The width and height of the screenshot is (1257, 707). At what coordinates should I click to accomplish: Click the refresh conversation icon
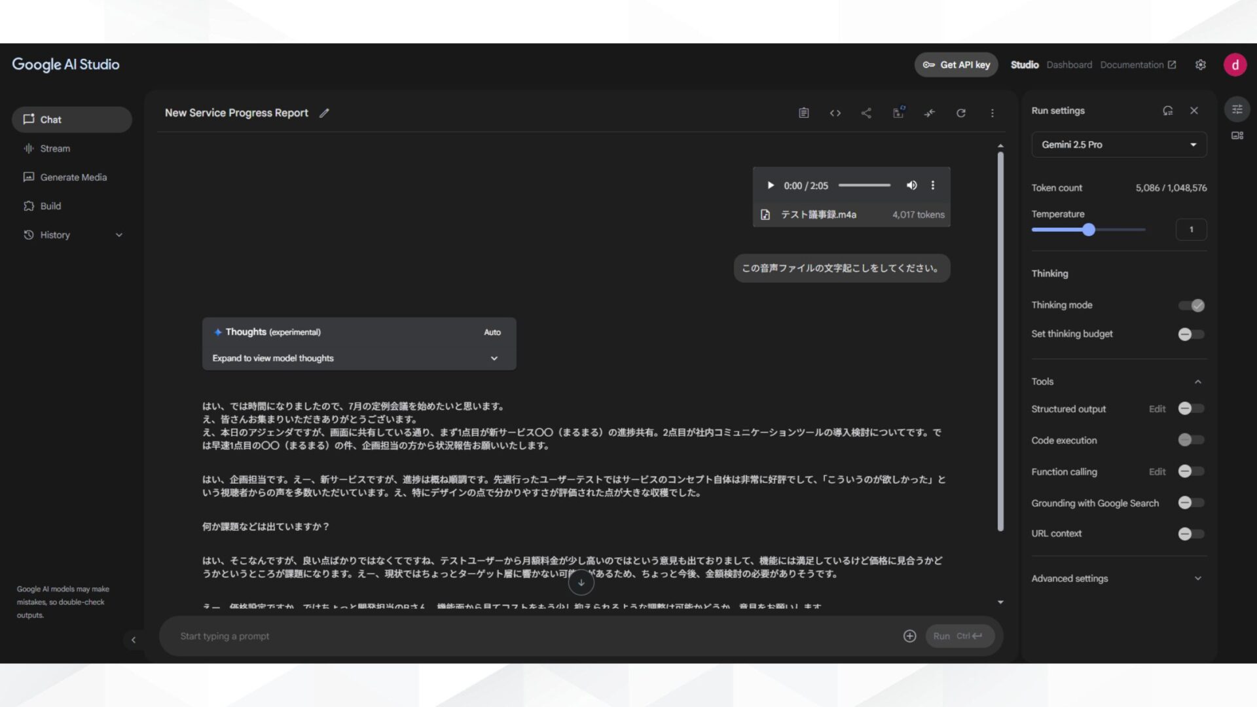[960, 113]
